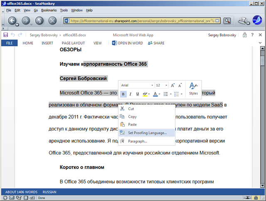Collapse the ribbon with the chevron at right
266x201 pixels.
(x=260, y=43)
